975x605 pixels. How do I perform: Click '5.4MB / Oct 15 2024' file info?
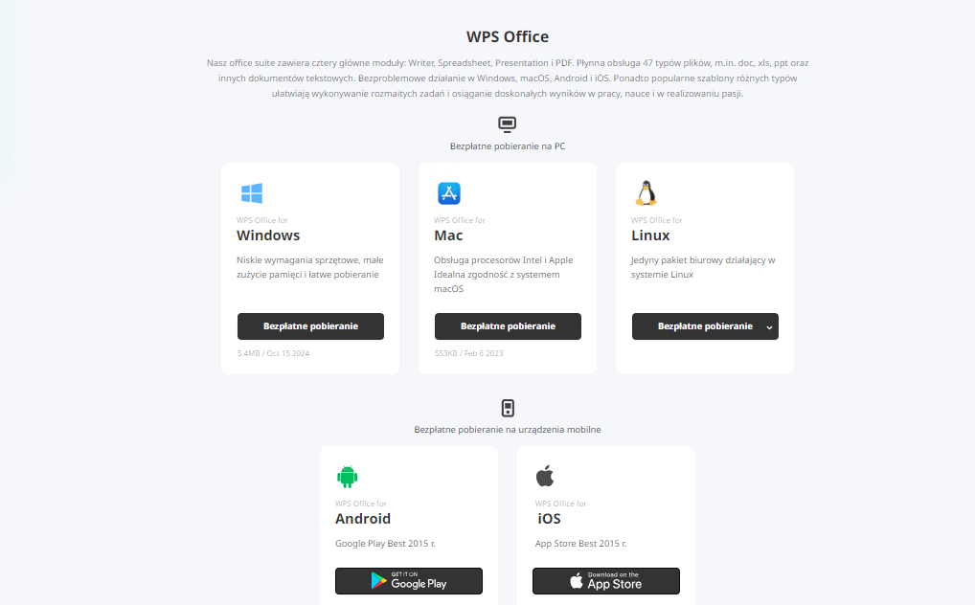[273, 353]
